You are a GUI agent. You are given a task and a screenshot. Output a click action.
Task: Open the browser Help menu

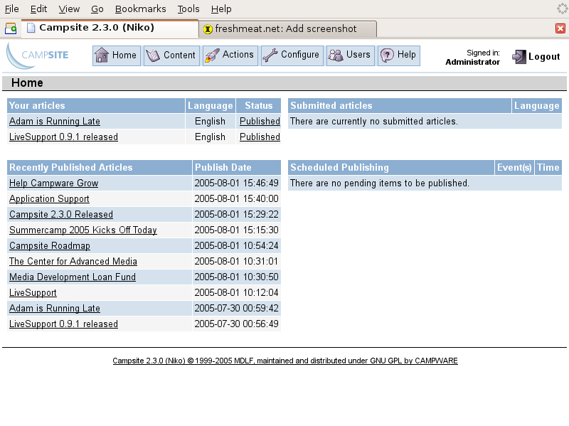[221, 9]
